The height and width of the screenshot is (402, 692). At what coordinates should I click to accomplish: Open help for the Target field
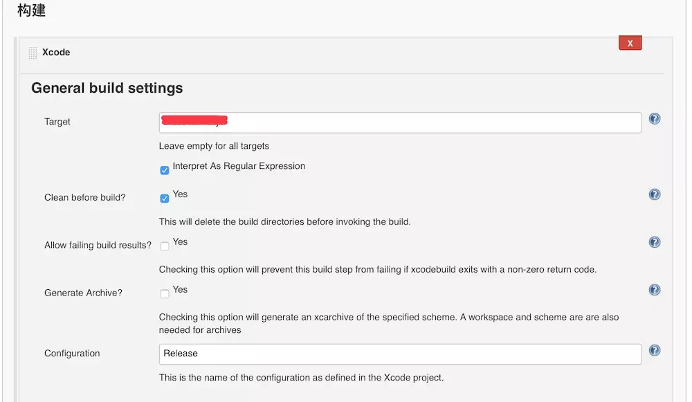[655, 119]
